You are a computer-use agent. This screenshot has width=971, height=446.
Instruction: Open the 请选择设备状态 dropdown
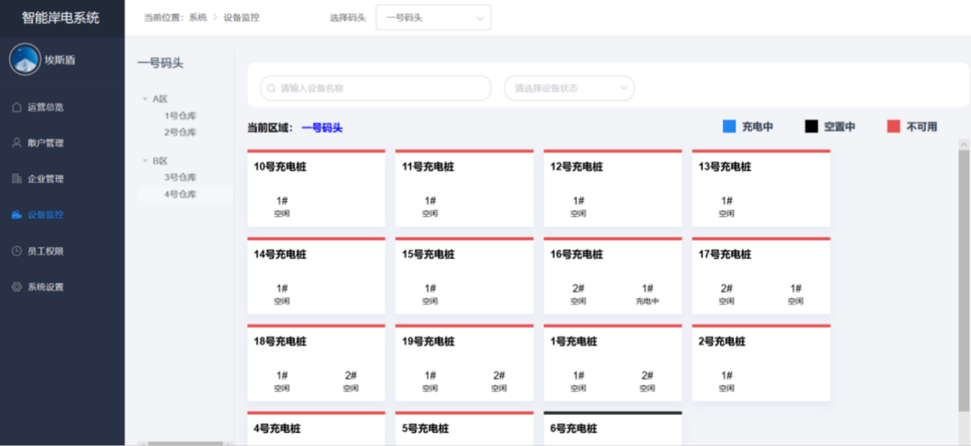click(x=569, y=88)
